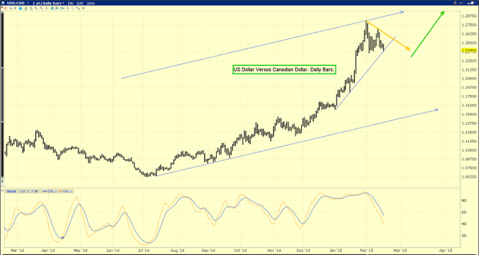
Task: Click the Apr '15 date axis label
Action: tap(445, 251)
